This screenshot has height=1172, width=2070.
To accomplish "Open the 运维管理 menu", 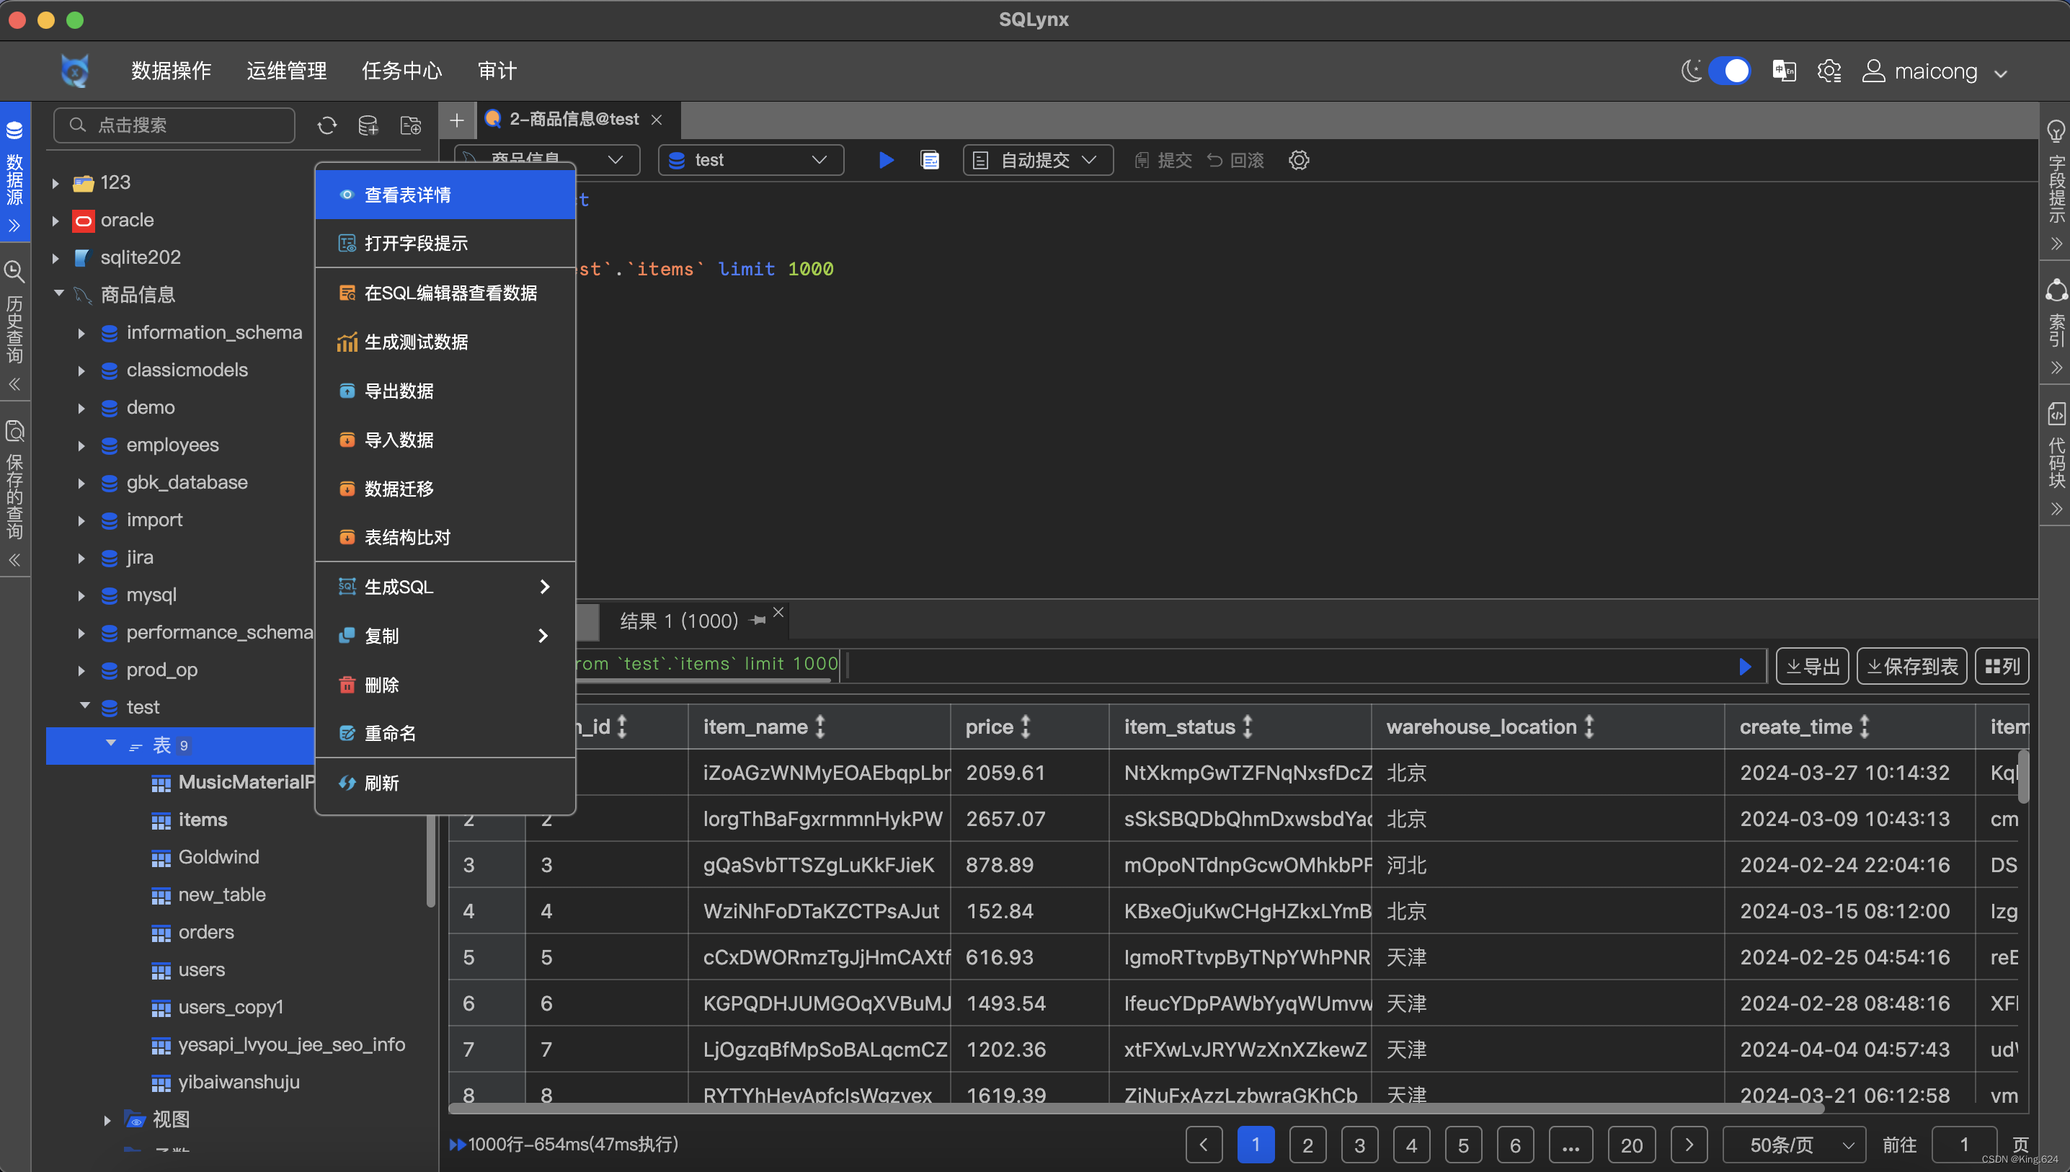I will 285,71.
